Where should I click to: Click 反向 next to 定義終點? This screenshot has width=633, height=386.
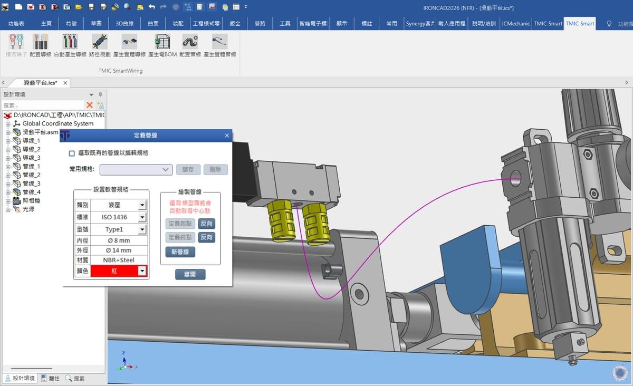pos(207,237)
